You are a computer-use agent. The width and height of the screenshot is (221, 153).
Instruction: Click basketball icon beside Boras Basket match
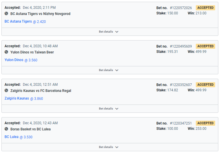(x=6, y=129)
